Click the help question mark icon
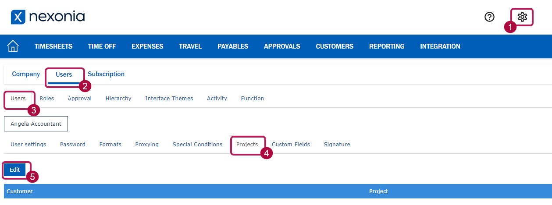The height and width of the screenshot is (205, 552). coord(489,17)
